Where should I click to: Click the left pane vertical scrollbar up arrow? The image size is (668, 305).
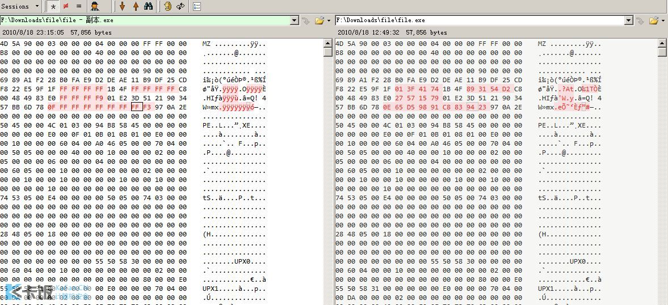328,43
